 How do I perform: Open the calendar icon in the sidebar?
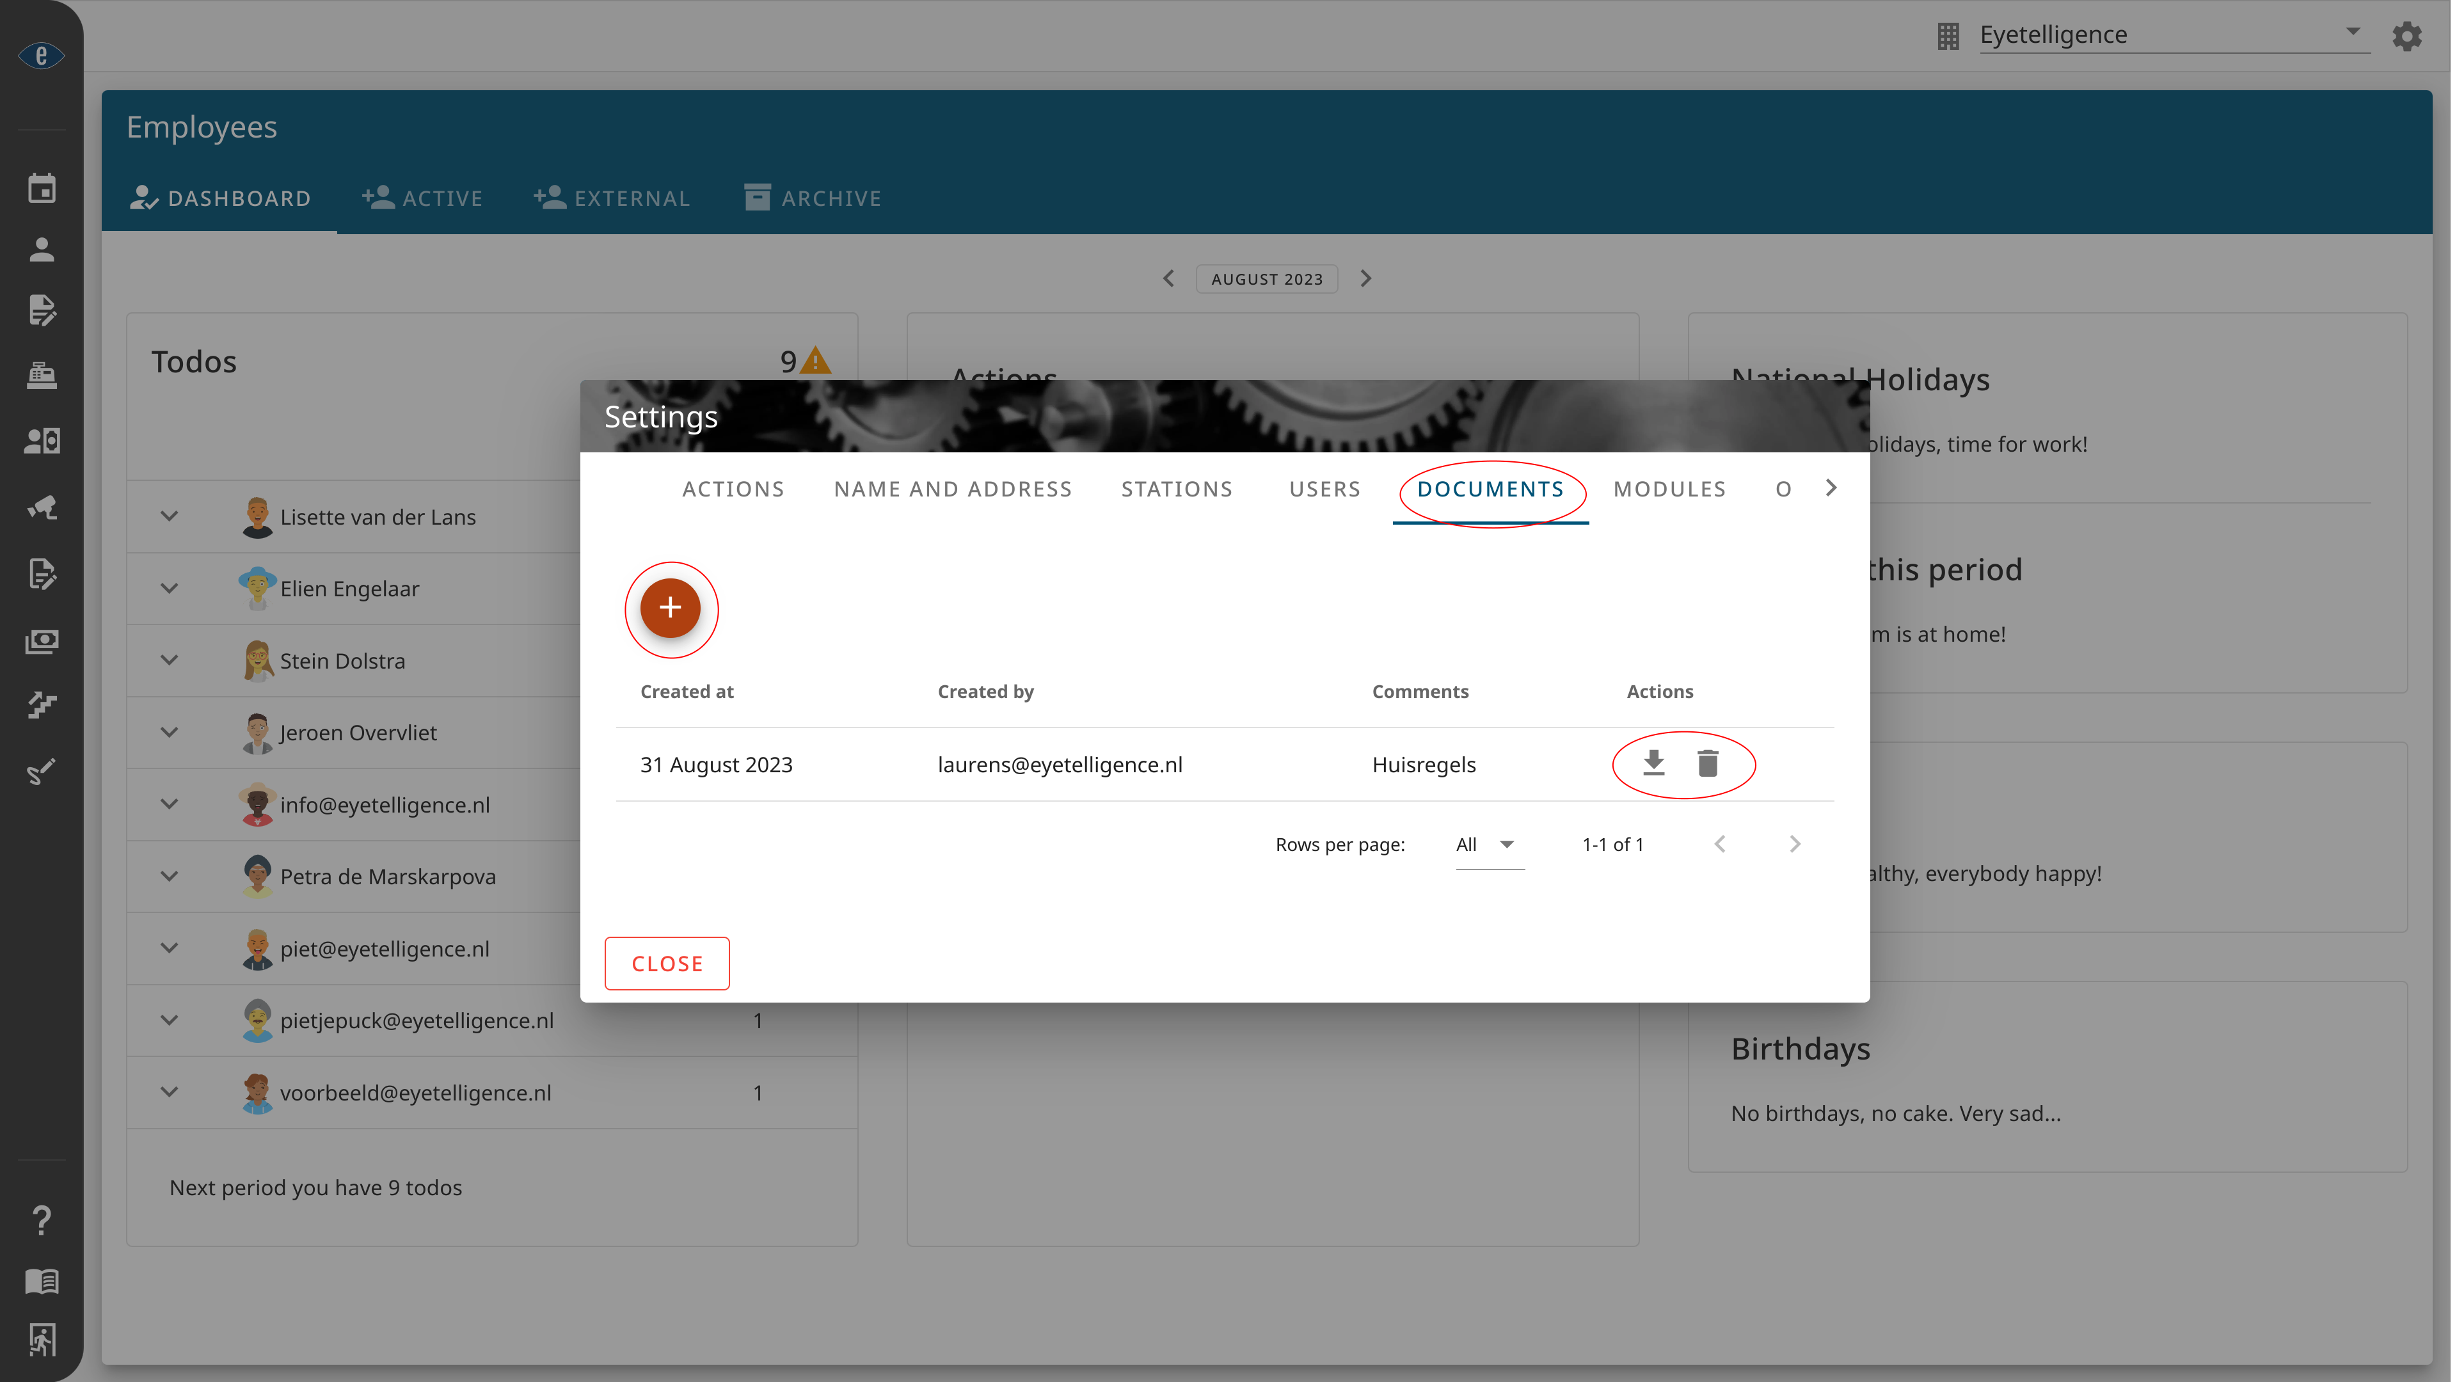coord(41,188)
